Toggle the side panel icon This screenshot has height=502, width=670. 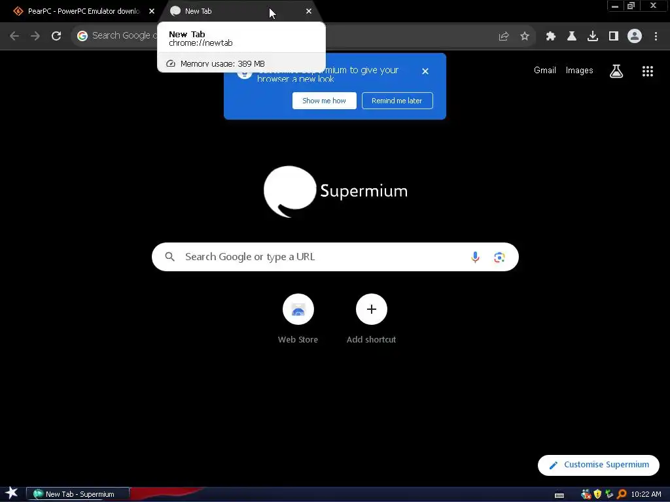pos(614,37)
